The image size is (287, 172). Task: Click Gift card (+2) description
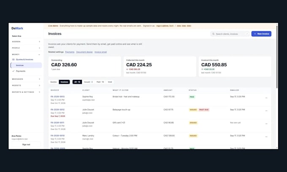(x=119, y=122)
